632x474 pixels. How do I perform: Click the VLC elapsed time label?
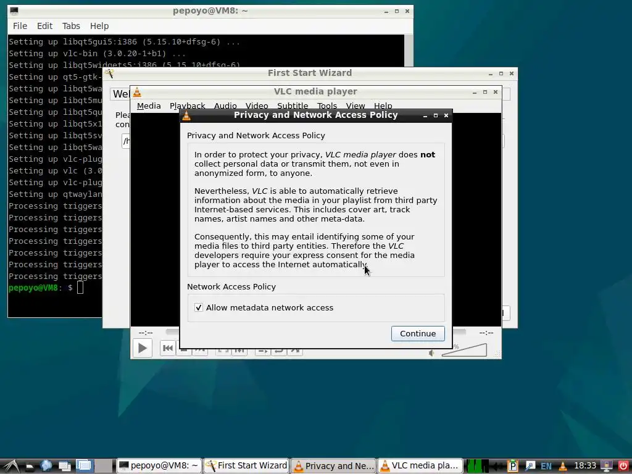click(146, 333)
